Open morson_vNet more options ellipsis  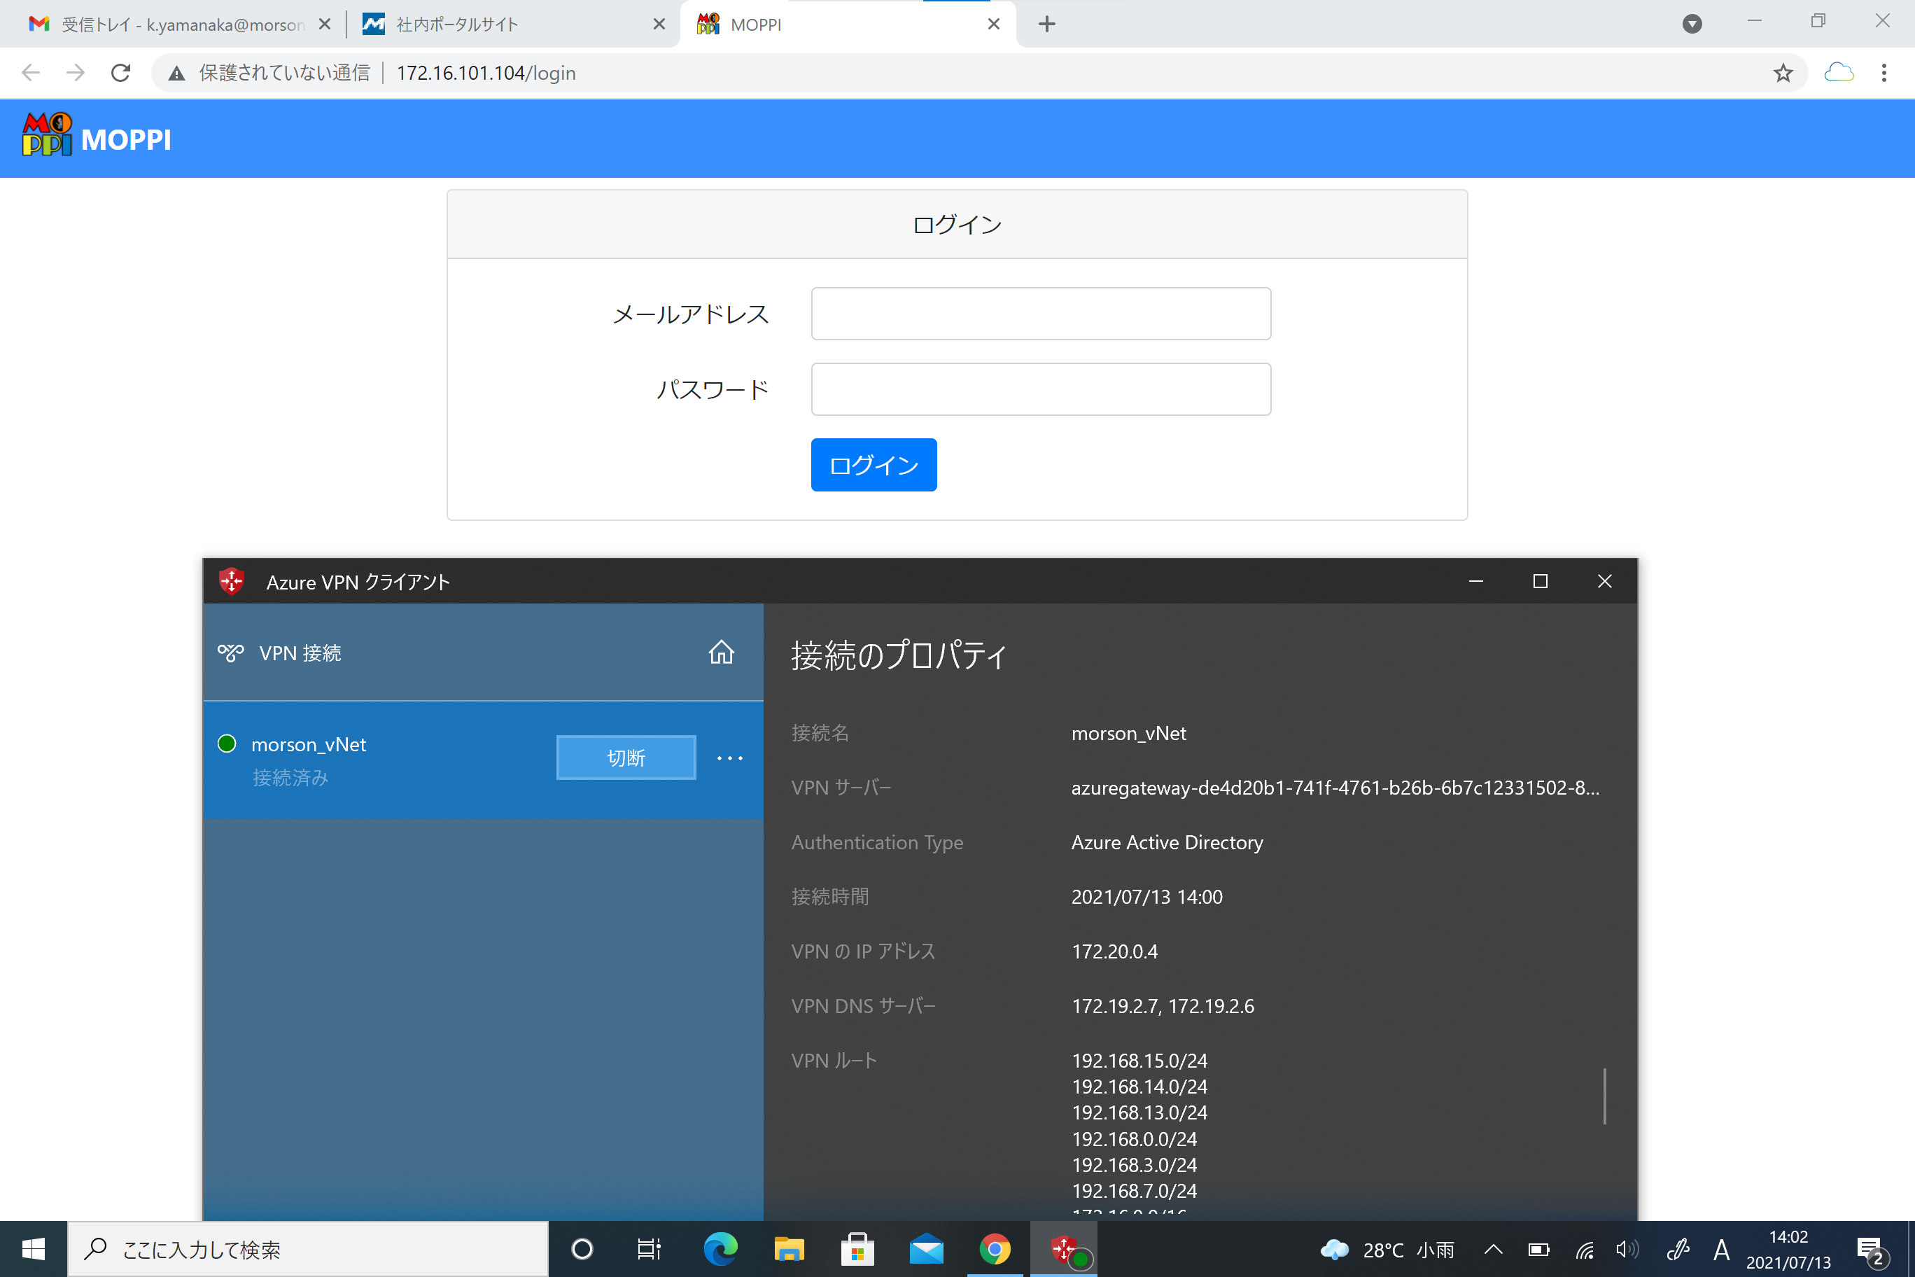(729, 758)
